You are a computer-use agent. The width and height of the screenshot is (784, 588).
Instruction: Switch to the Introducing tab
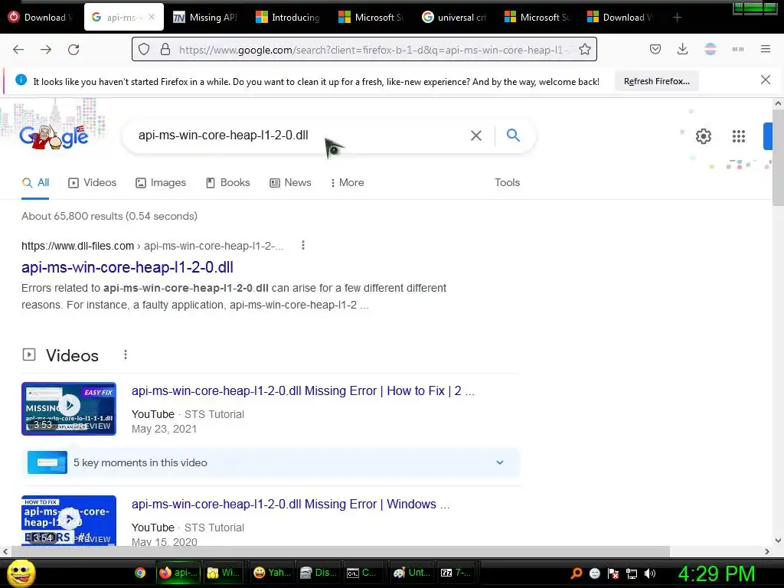pyautogui.click(x=288, y=18)
